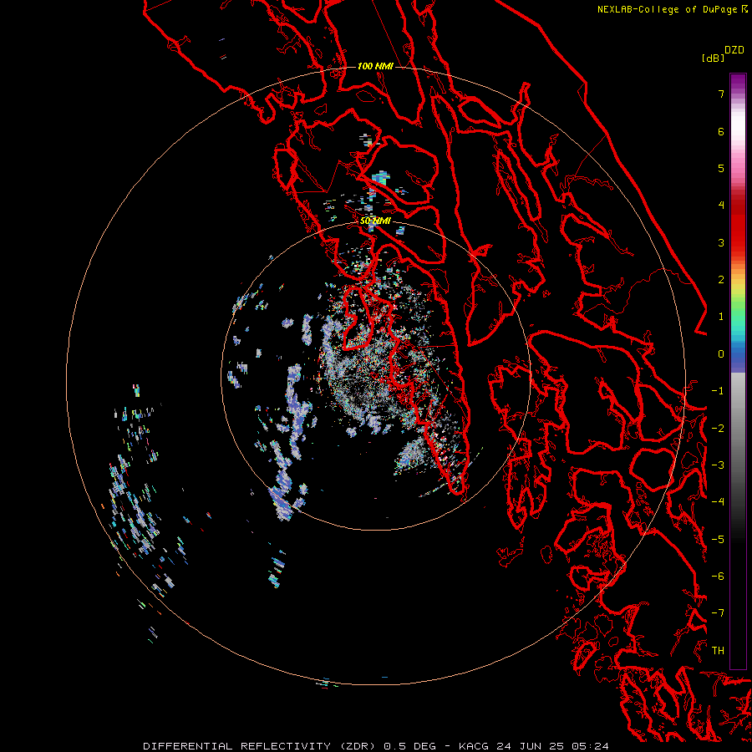Click the 7 value on color scale
Screen dimensions: 752x752
click(x=721, y=94)
